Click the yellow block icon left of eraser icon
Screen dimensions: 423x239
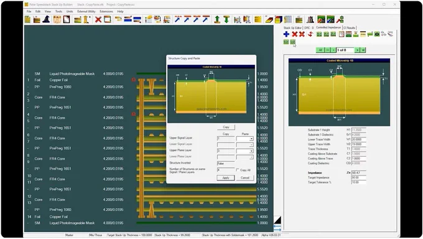tap(258, 19)
